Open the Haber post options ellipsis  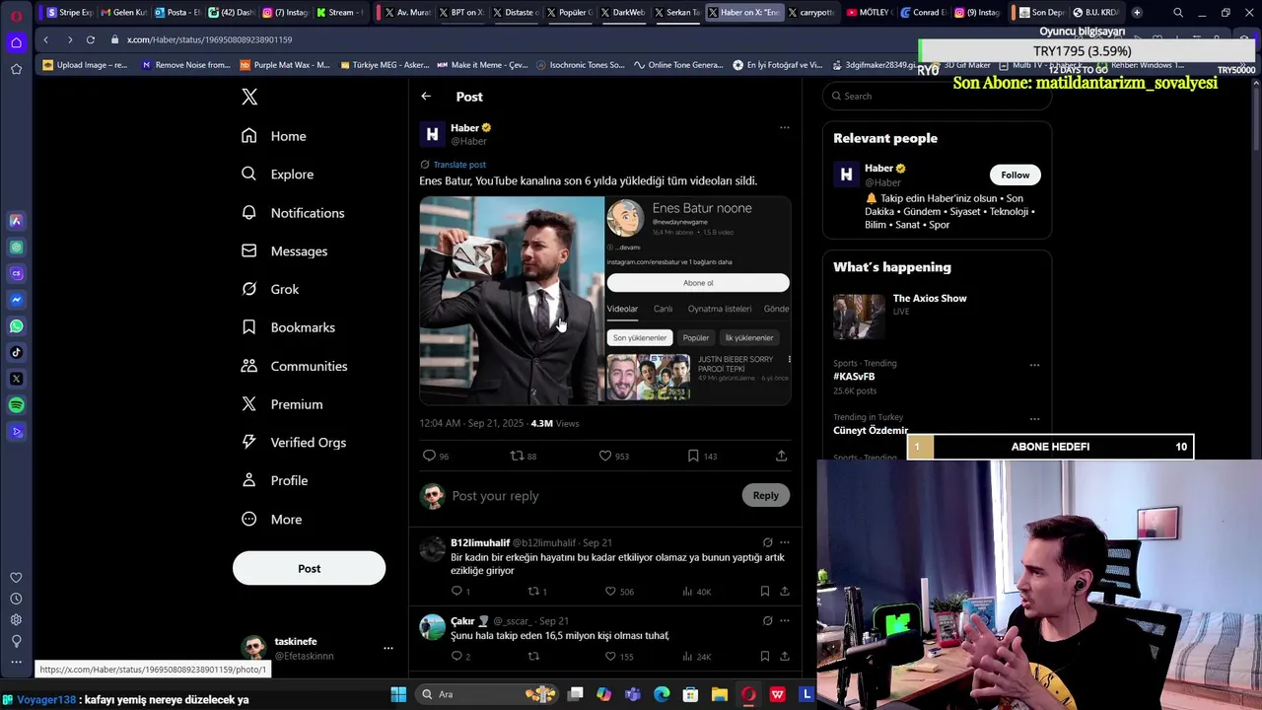point(785,127)
